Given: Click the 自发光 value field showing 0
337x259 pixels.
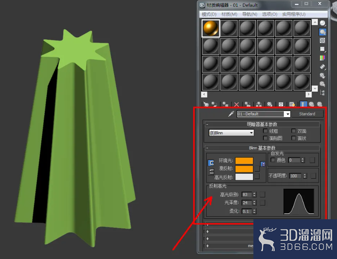Looking at the screenshot, I should 294,160.
